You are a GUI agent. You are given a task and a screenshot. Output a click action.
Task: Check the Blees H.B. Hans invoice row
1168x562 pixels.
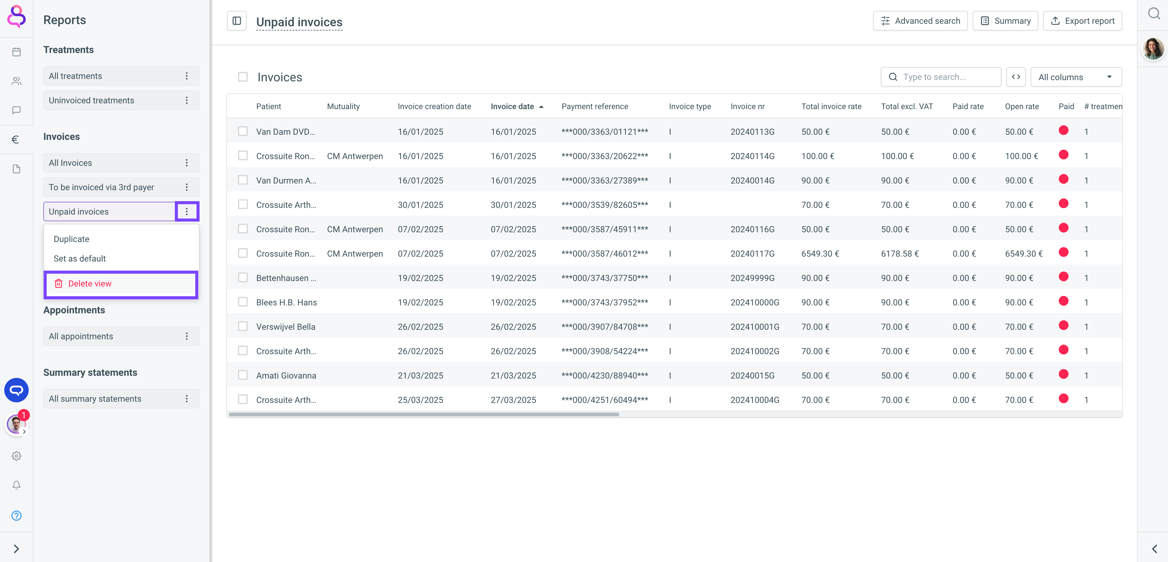click(x=243, y=302)
